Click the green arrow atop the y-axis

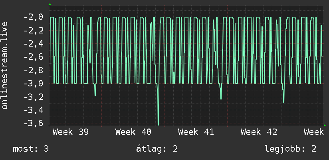[50, 4]
